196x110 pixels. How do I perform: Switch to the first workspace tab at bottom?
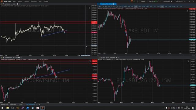(5, 104)
